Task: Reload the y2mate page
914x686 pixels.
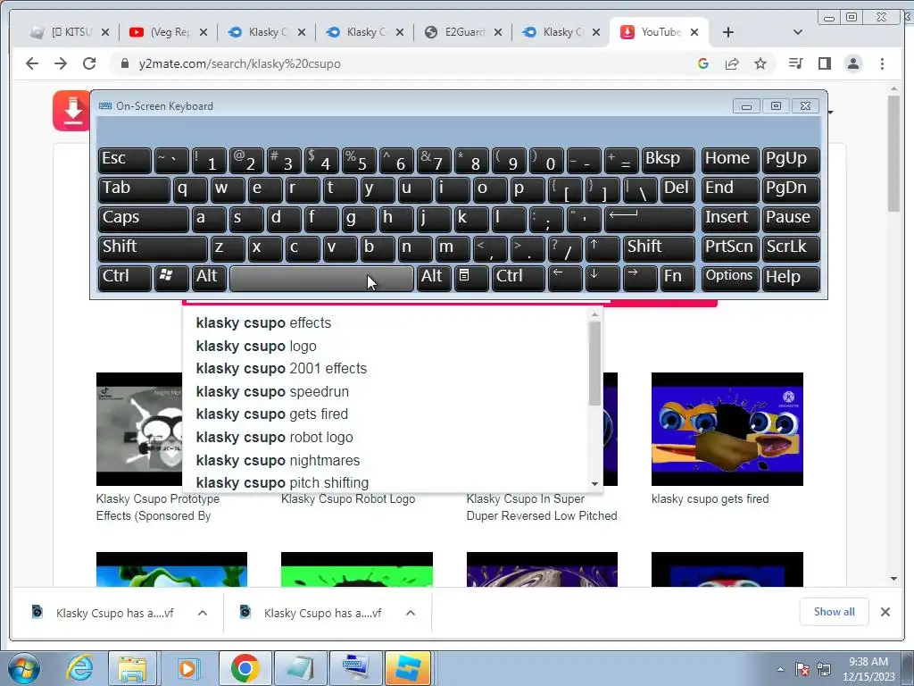Action: click(x=89, y=63)
